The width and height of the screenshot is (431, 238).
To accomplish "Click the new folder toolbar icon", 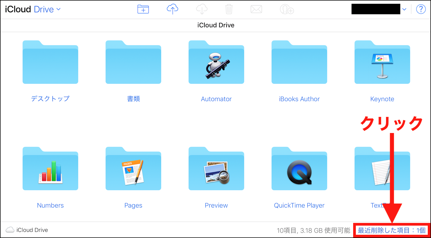I will [x=143, y=9].
